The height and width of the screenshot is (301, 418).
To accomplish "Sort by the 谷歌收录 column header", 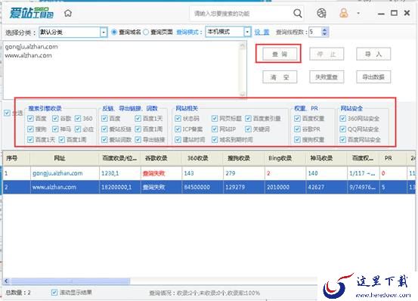I will 162,158.
